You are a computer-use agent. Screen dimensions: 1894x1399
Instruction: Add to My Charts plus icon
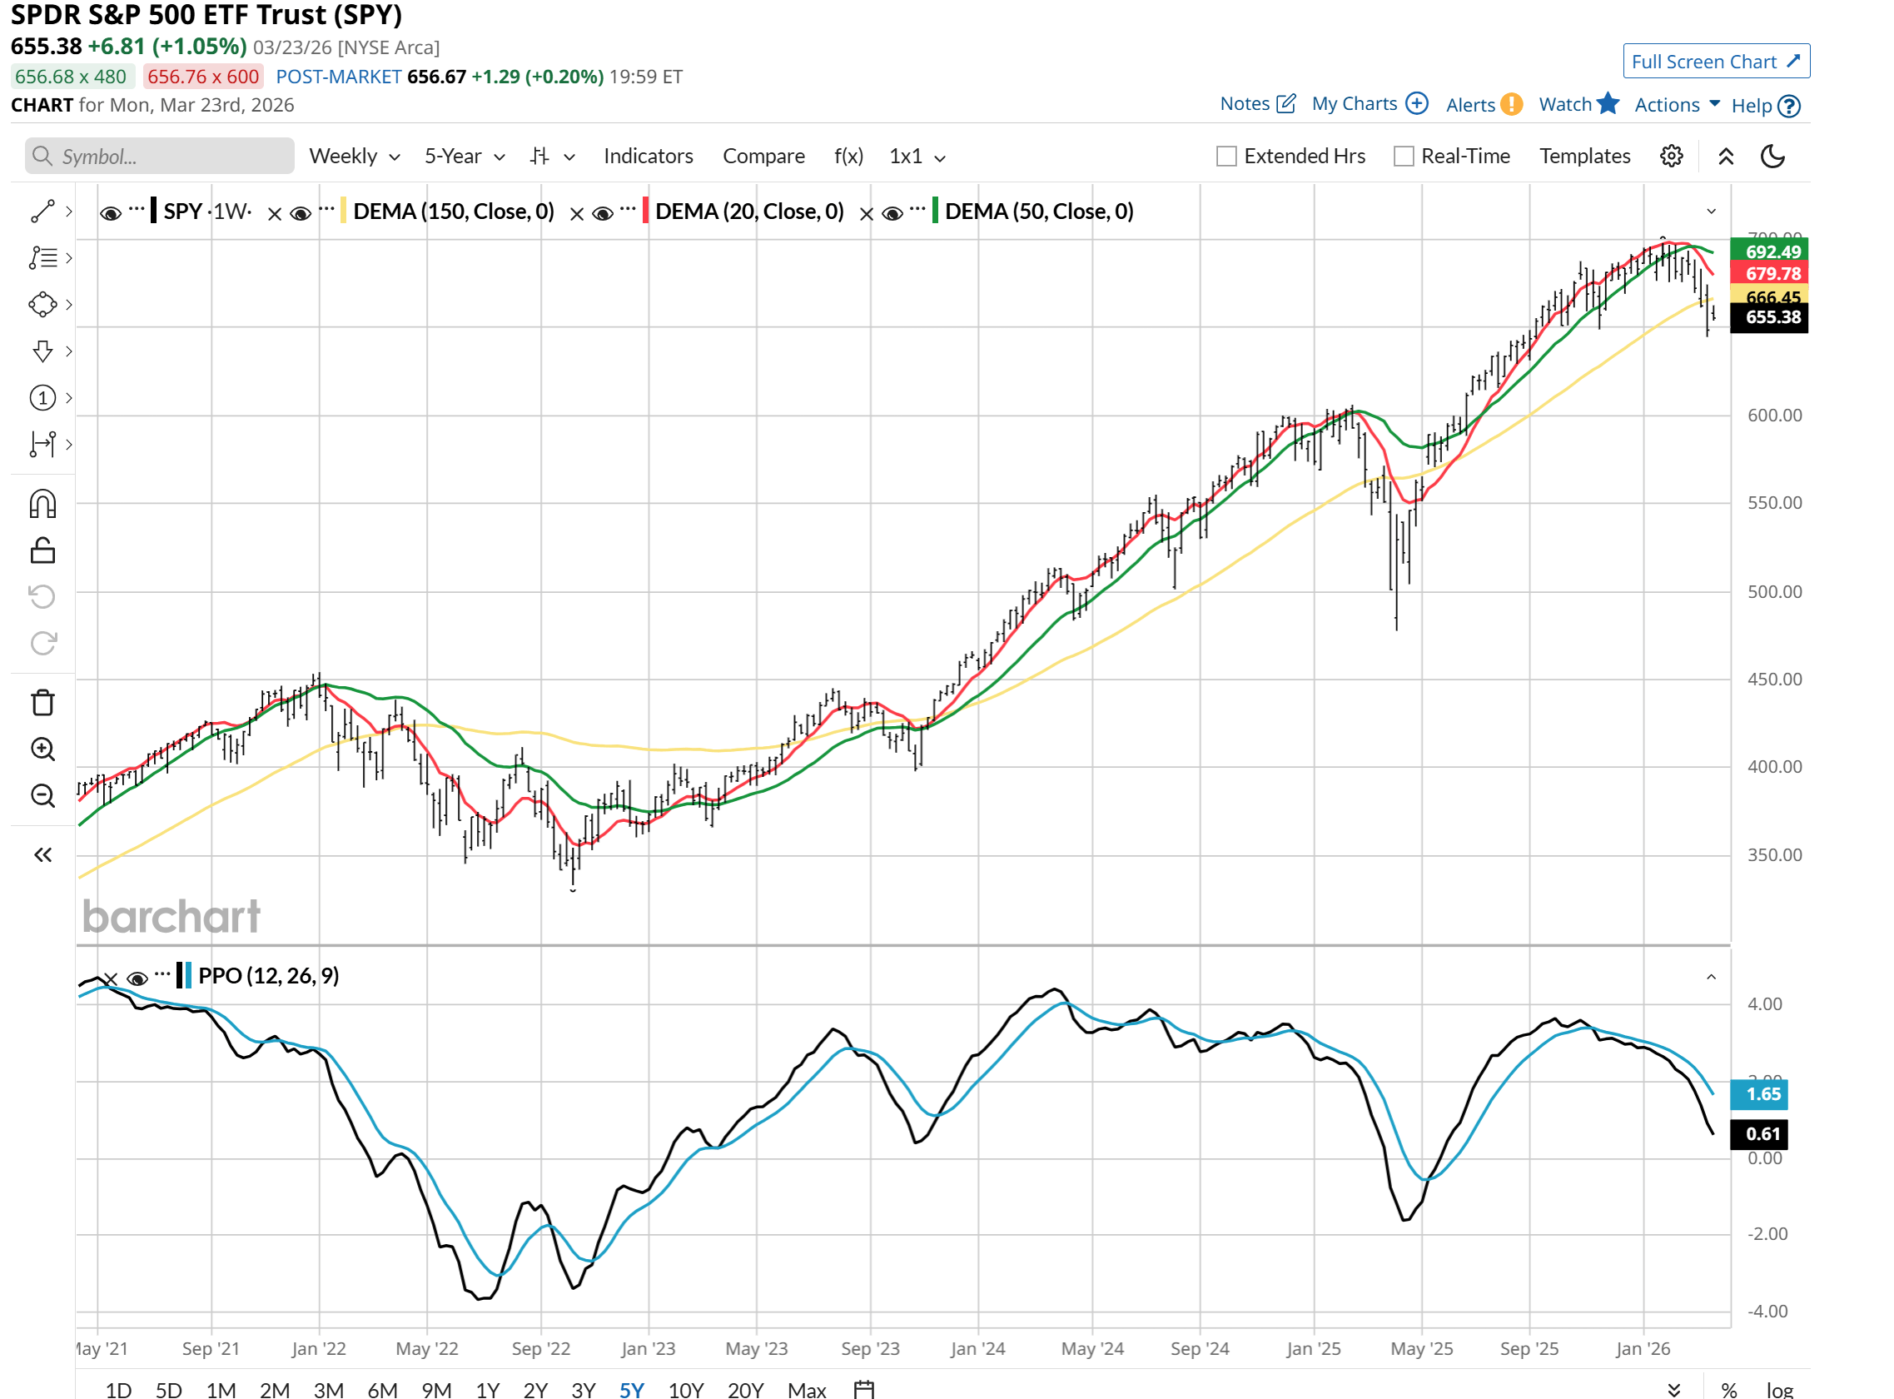pos(1416,103)
